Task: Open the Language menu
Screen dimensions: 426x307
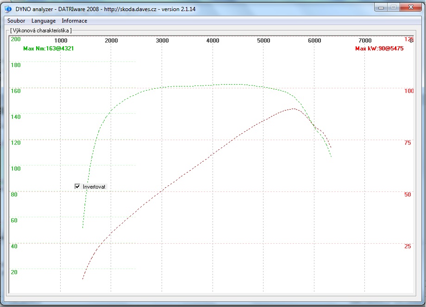Action: pyautogui.click(x=44, y=21)
